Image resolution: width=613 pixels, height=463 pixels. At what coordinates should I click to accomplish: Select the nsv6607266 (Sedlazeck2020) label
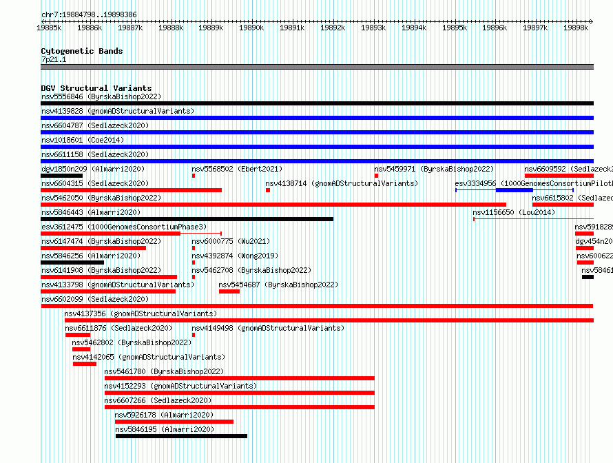158,400
